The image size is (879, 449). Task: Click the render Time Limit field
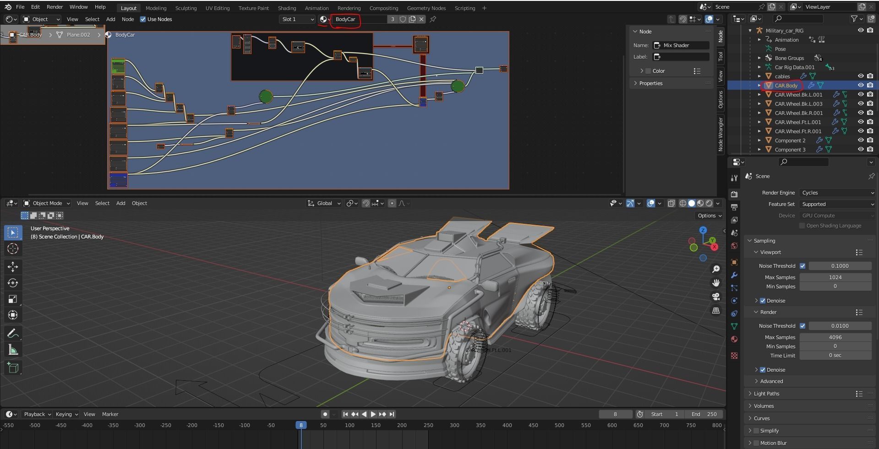pyautogui.click(x=835, y=356)
